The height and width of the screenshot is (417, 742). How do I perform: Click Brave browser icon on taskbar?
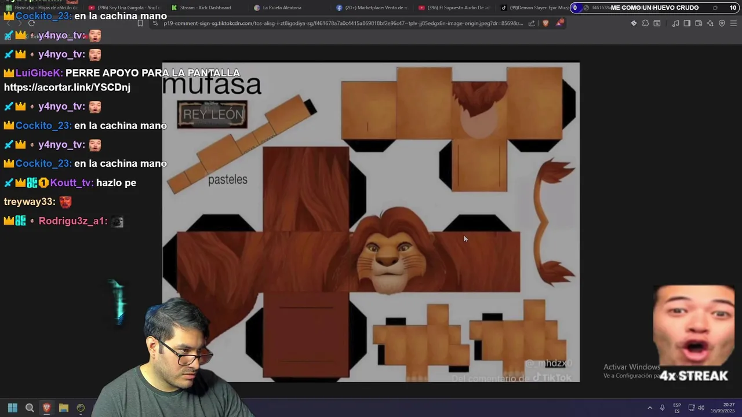pyautogui.click(x=46, y=408)
